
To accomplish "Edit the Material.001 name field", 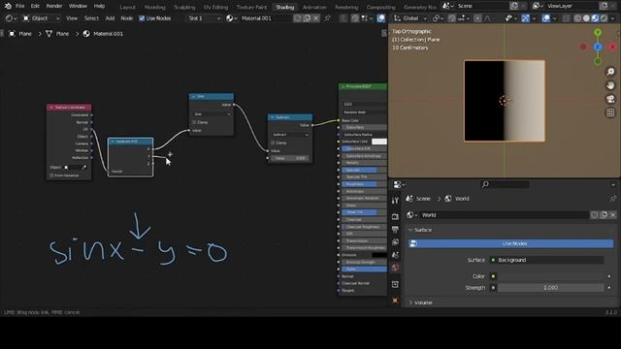I will click(x=266, y=18).
